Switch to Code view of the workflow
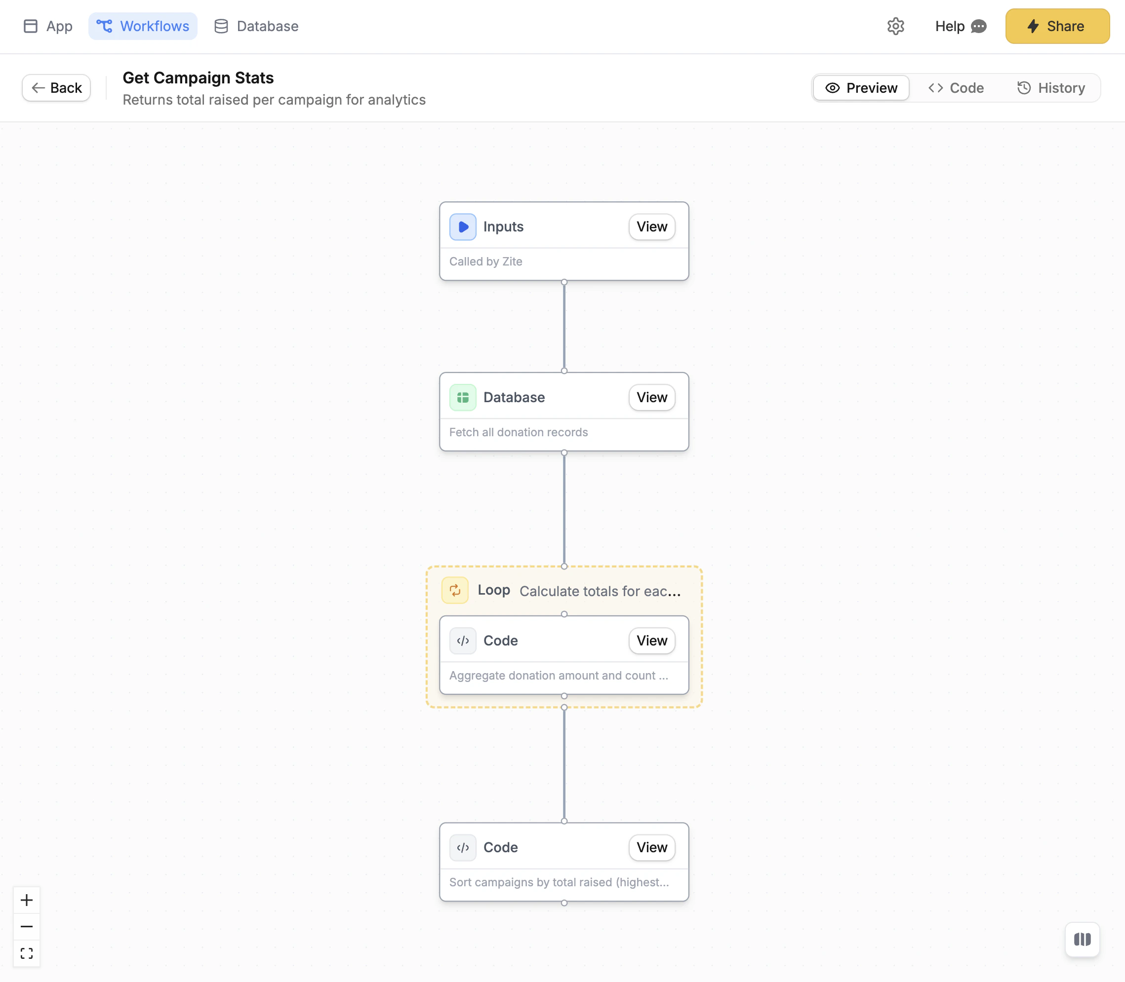The width and height of the screenshot is (1125, 982). pyautogui.click(x=955, y=88)
